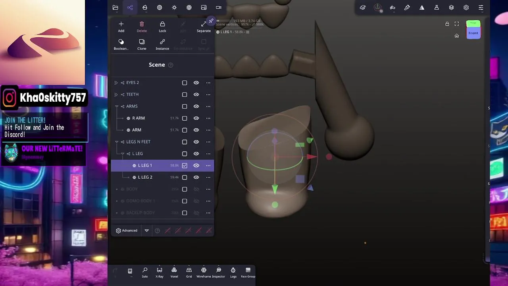
Task: Open the Camera menu icon
Action: pos(218,8)
